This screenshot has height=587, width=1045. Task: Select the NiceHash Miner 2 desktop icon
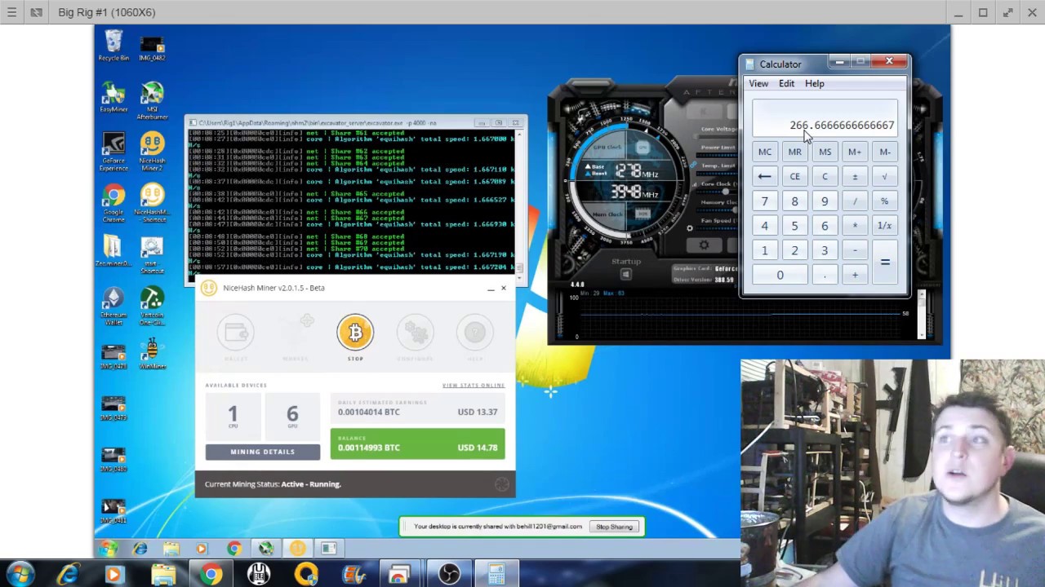tap(152, 152)
